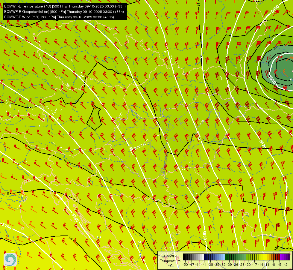The width and height of the screenshot is (293, 270).
Task: Click the 5680 geopotential contour label
Action: [x=204, y=235]
